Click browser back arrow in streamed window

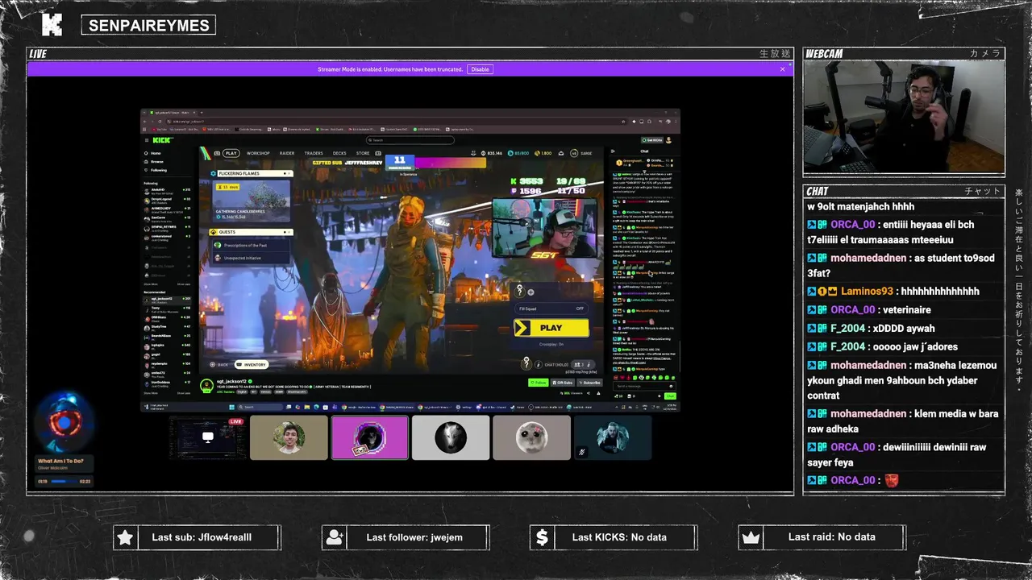[146, 121]
